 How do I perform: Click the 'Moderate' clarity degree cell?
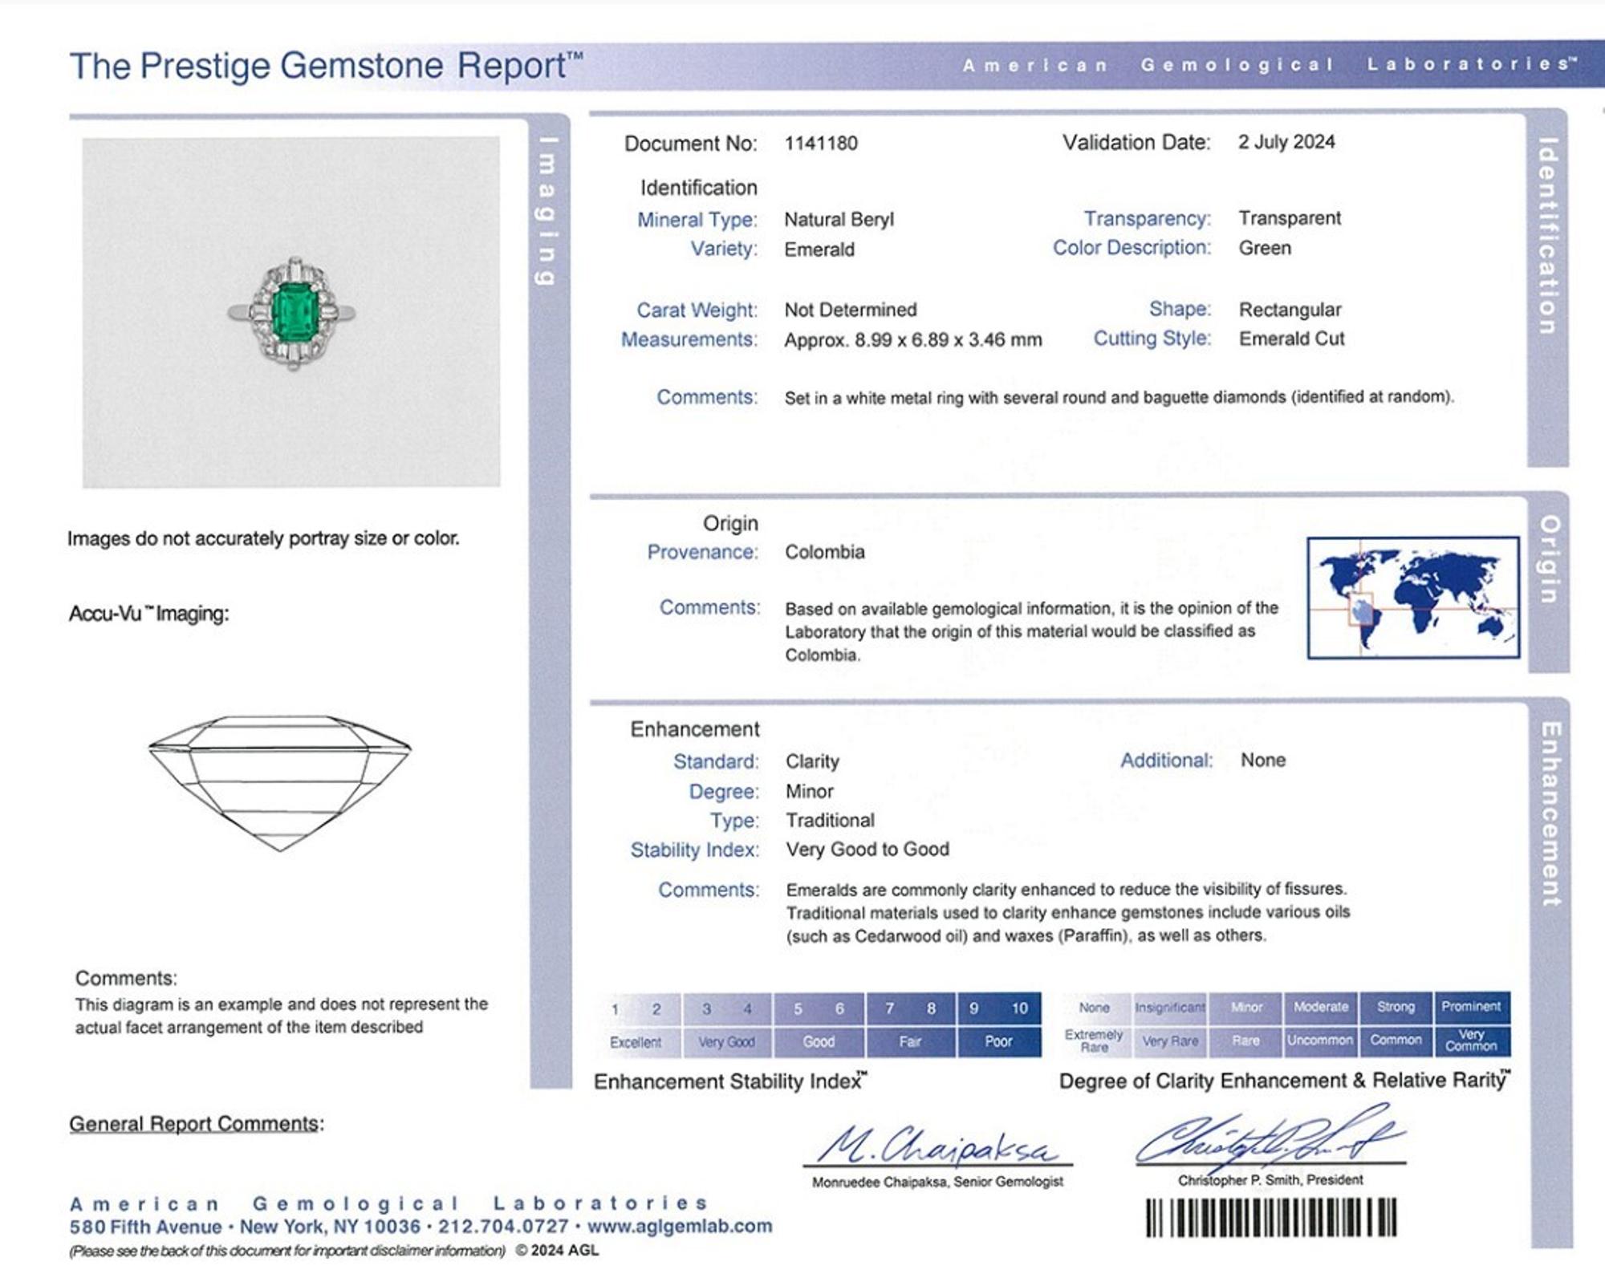point(1320,1007)
